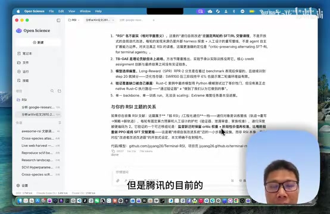Click the tool icon beside the paperclip
330x214 pixels.
pos(126,181)
